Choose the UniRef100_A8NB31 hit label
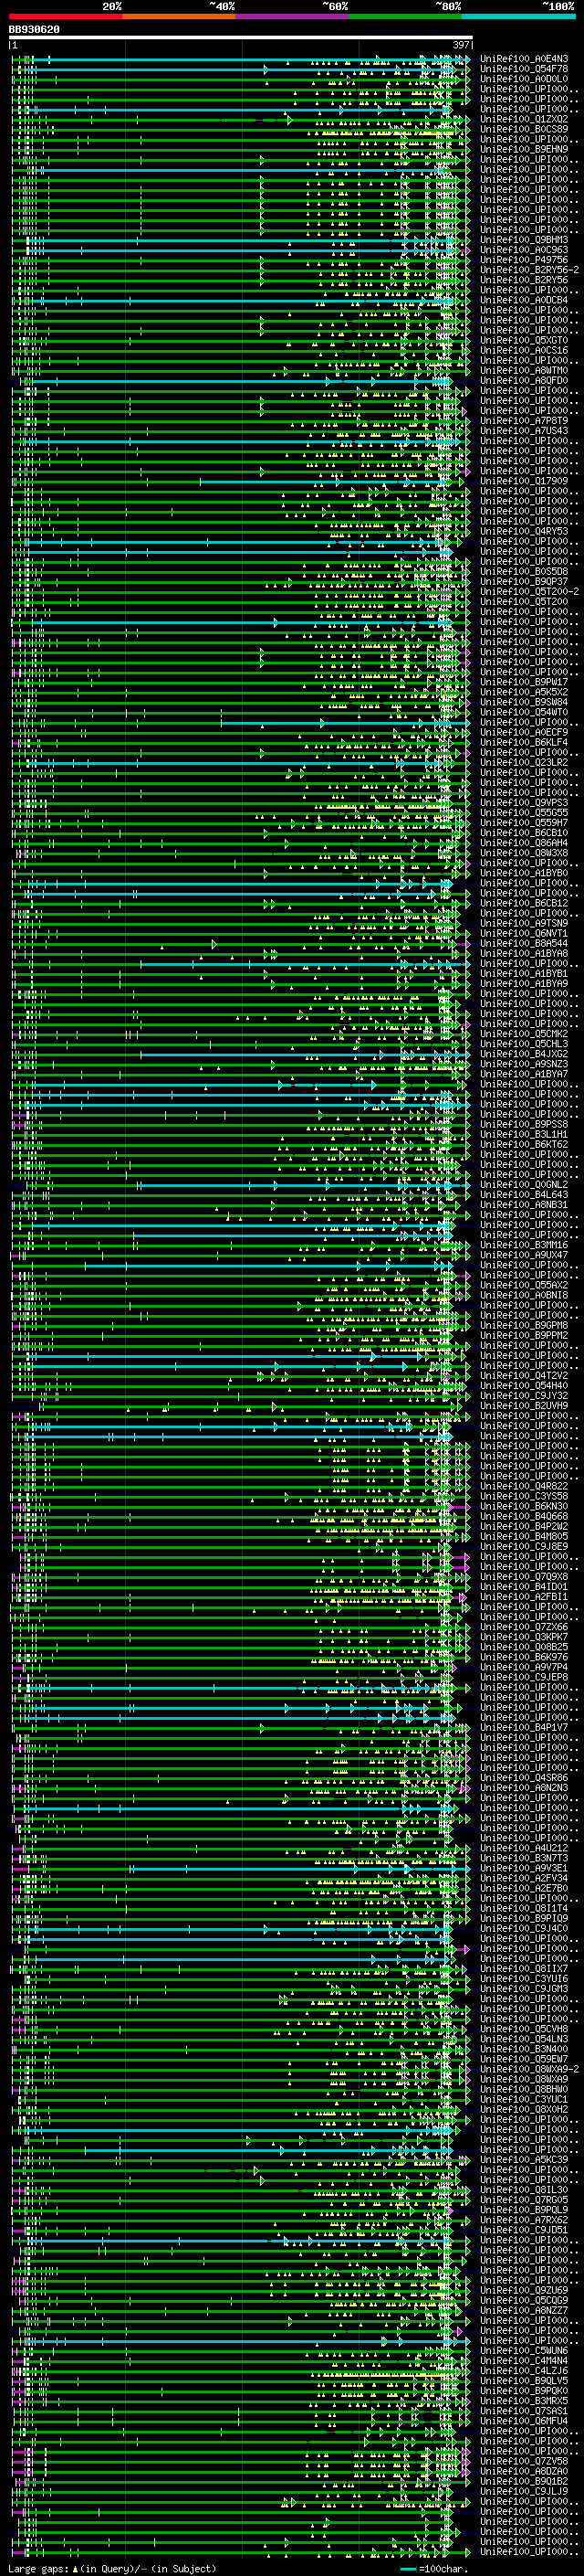The image size is (584, 2576). [523, 1205]
